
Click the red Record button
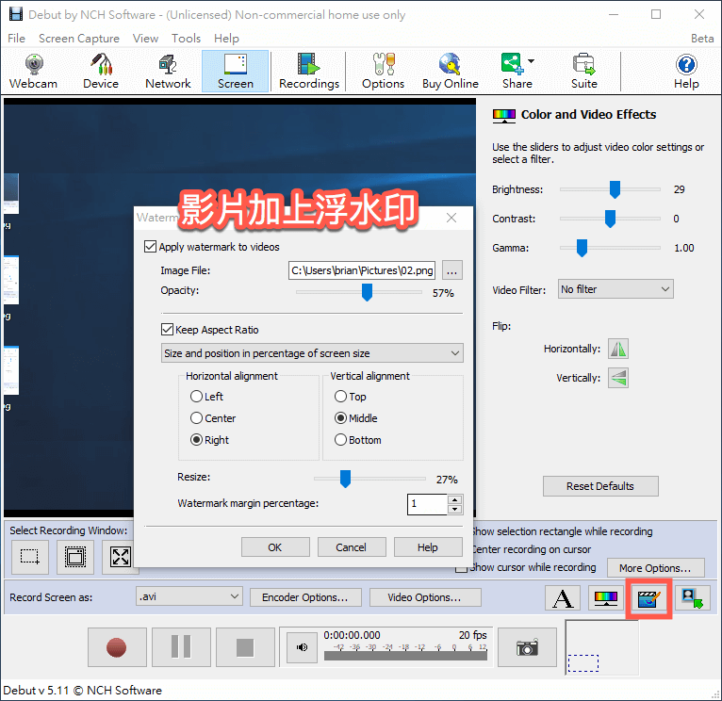(116, 647)
